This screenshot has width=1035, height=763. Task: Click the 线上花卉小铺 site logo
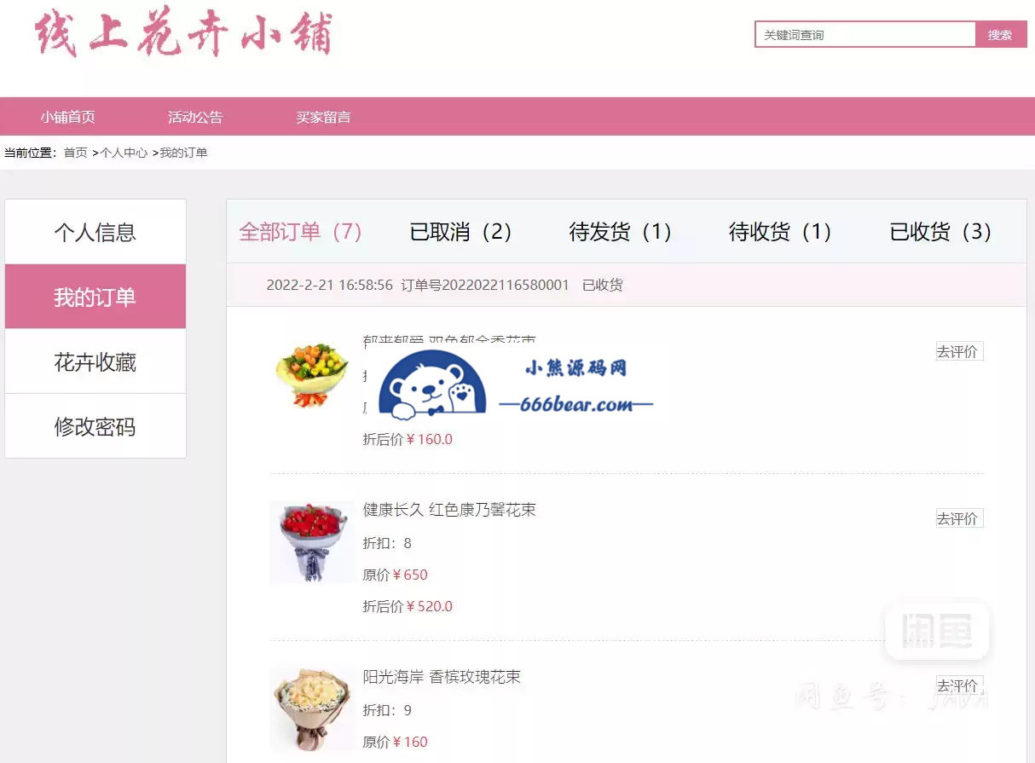182,35
